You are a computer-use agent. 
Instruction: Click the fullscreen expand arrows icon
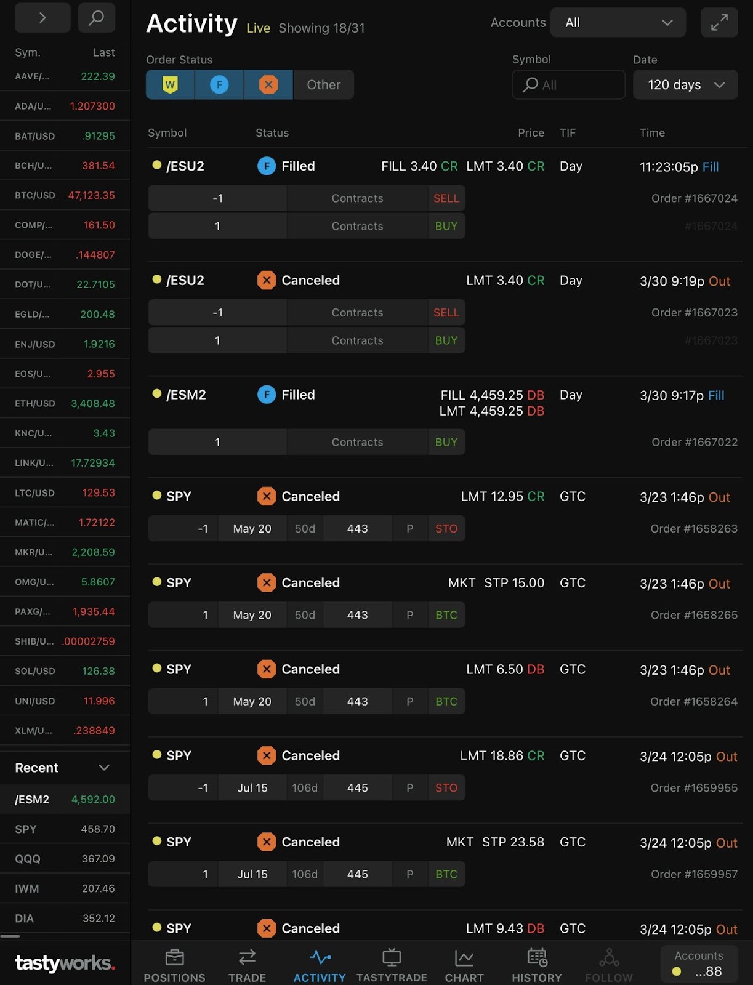coord(719,23)
